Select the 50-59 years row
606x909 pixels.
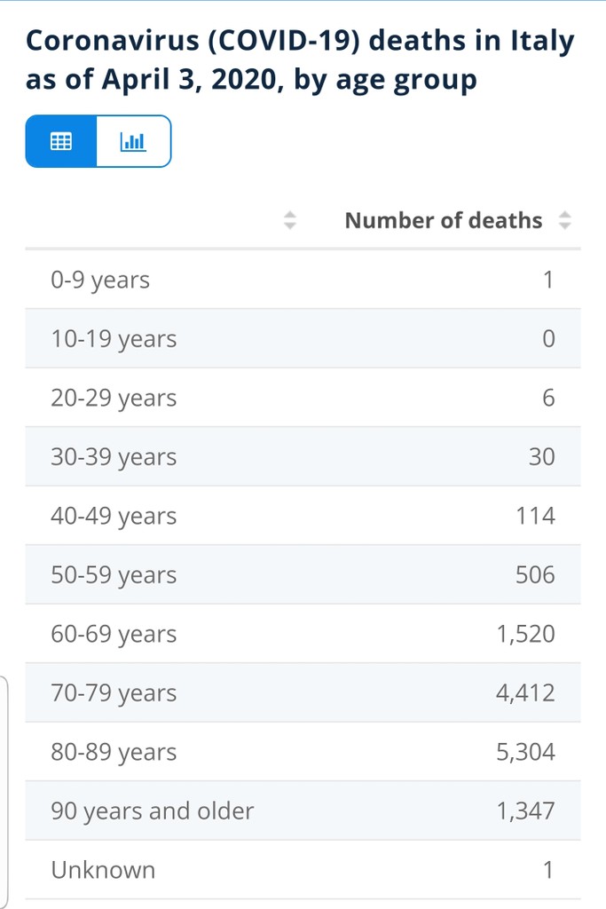pyautogui.click(x=303, y=574)
